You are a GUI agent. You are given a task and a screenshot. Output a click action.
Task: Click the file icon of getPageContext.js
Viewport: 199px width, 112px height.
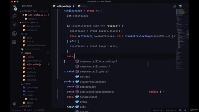pyautogui.click(x=24, y=45)
